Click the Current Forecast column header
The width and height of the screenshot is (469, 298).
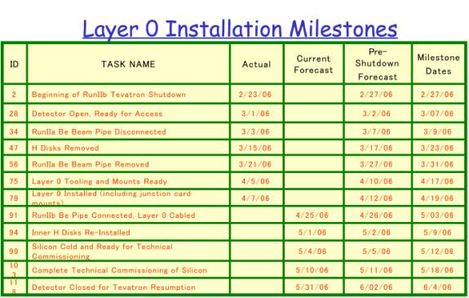click(313, 64)
